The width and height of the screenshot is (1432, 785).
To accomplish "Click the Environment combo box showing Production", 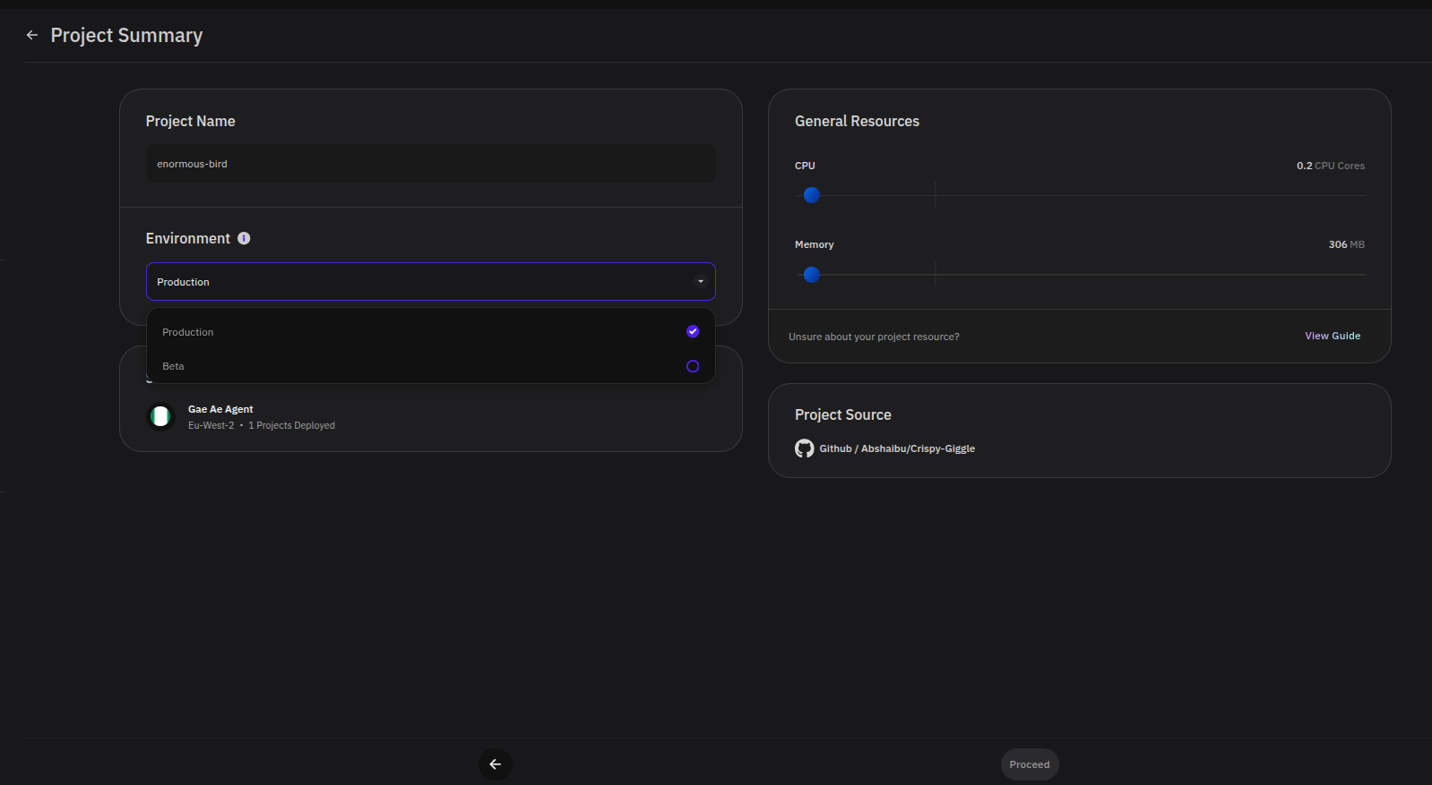I will click(x=431, y=281).
